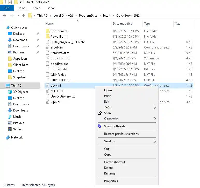The image size is (200, 188).
Task: Click the Back navigation arrow
Action: click(4, 16)
